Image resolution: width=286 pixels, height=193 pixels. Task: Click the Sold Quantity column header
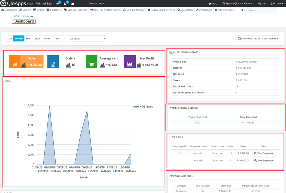click(x=203, y=186)
